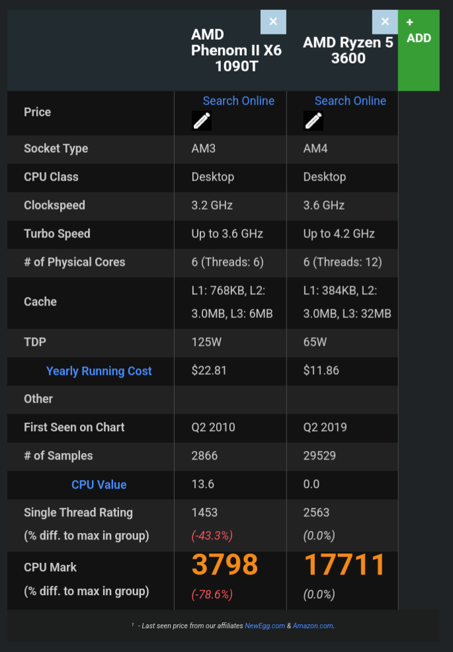Select the AMD Ryzen 5 3600 heading
The width and height of the screenshot is (453, 652).
pos(348,50)
